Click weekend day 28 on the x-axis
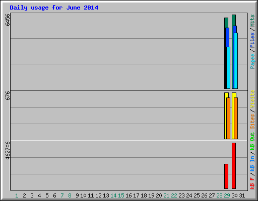 click(219, 195)
